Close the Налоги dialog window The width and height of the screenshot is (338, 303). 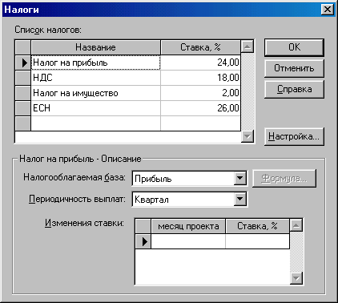pos(328,10)
